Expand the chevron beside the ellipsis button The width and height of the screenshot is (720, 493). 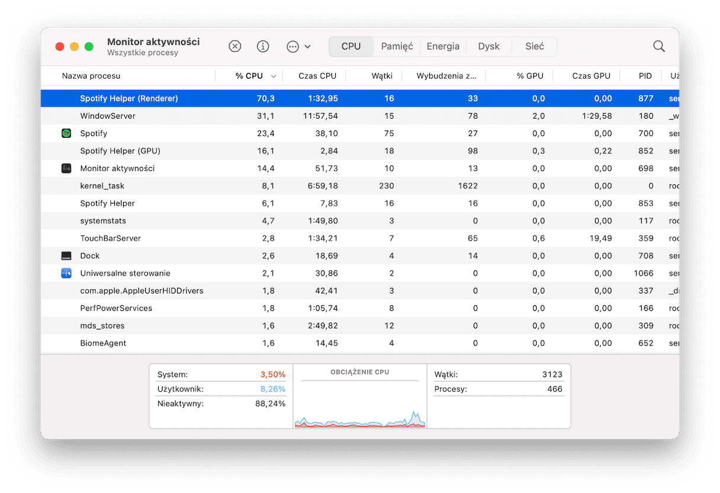point(308,47)
